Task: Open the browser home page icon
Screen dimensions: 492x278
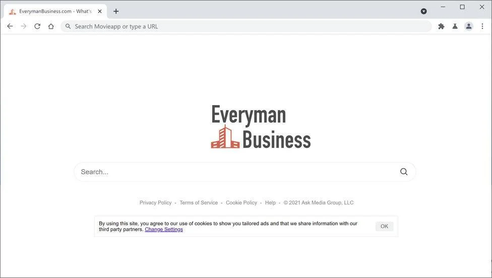Action: (x=51, y=26)
